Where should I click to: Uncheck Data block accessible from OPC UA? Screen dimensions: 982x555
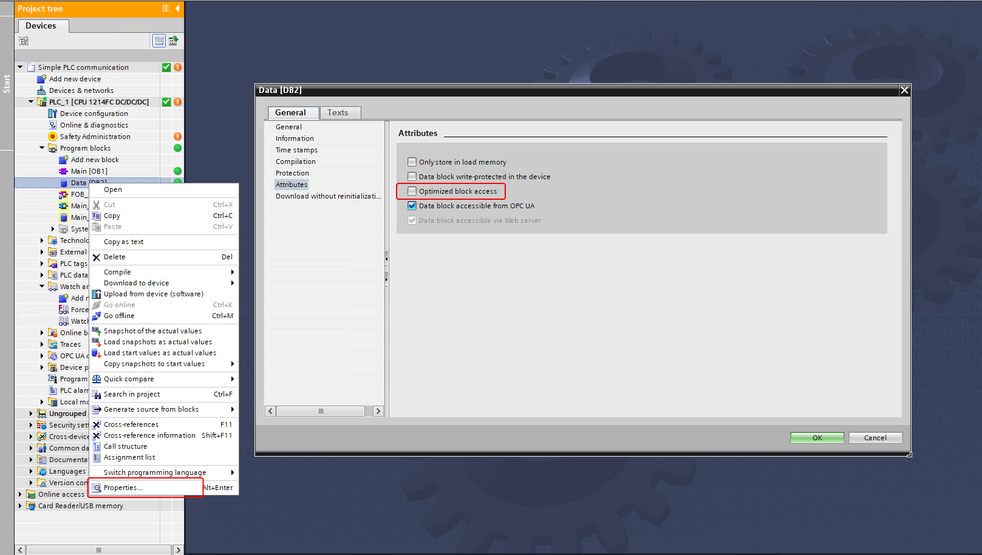pos(412,206)
